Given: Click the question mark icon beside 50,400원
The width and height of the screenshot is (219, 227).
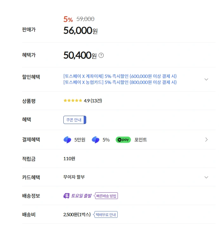Looking at the screenshot, I should [101, 55].
